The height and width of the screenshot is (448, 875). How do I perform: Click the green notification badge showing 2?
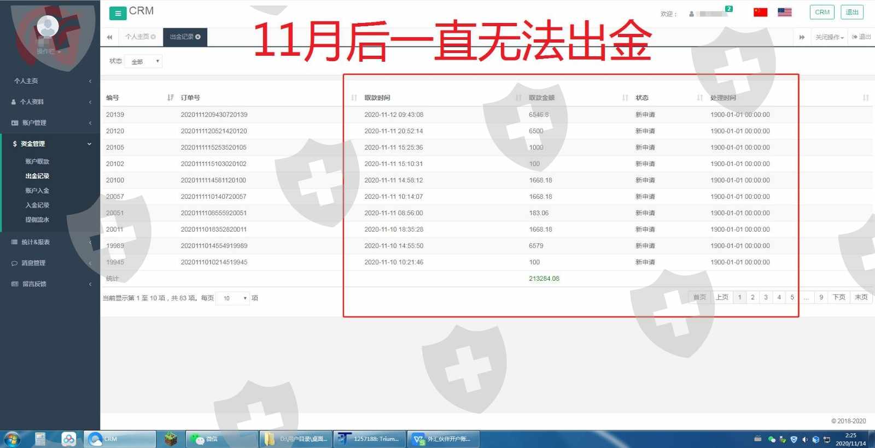point(729,9)
